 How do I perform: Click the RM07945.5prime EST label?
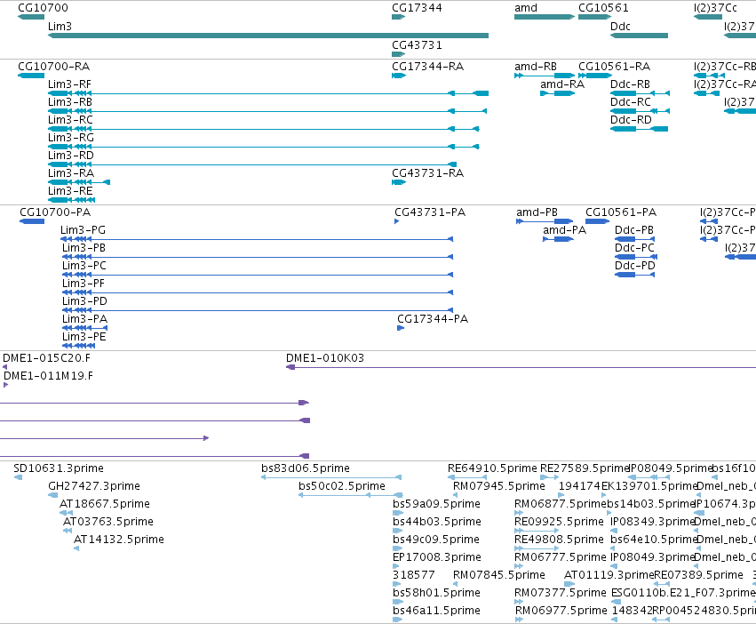pyautogui.click(x=499, y=486)
